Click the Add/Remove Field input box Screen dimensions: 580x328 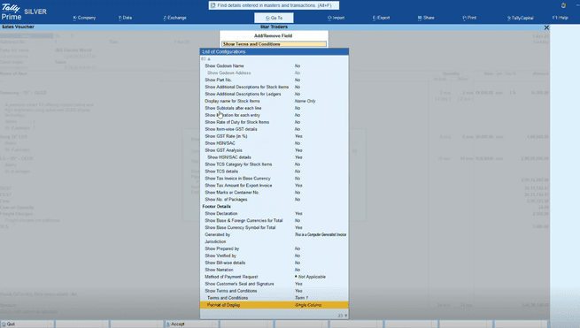click(x=274, y=44)
